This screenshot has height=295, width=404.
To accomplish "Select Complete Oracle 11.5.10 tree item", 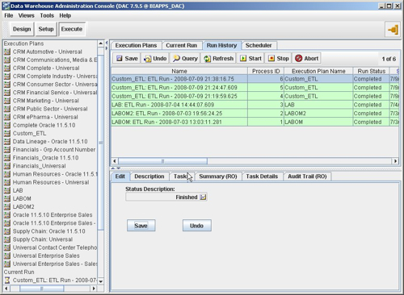I will click(44, 125).
